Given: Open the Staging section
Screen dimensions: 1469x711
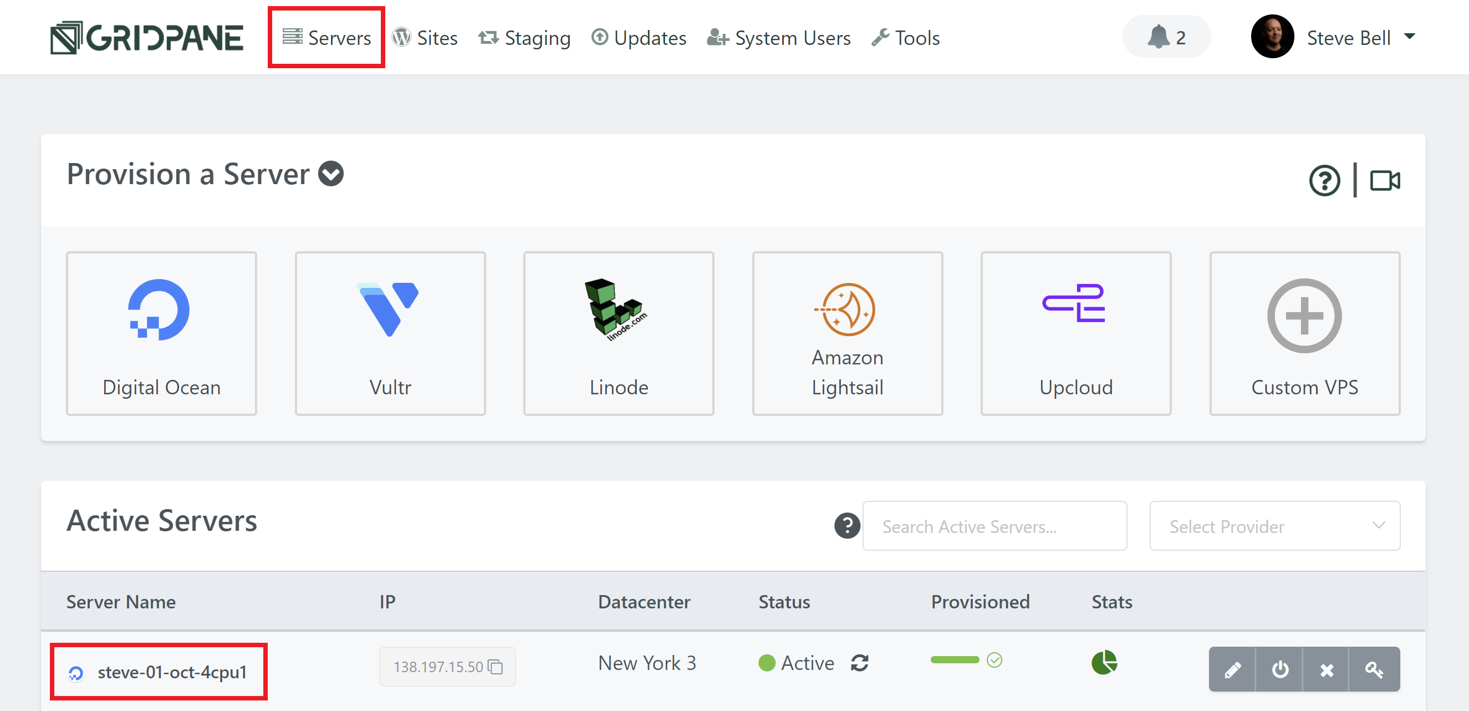Looking at the screenshot, I should click(524, 38).
